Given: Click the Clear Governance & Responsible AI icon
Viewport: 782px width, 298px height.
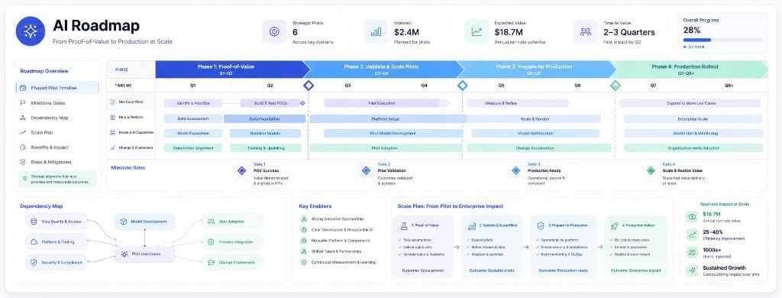Looking at the screenshot, I should pos(304,230).
